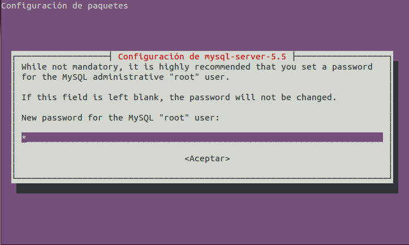Click the asterisk typed in the password field
Image resolution: width=409 pixels, height=245 pixels.
point(24,137)
